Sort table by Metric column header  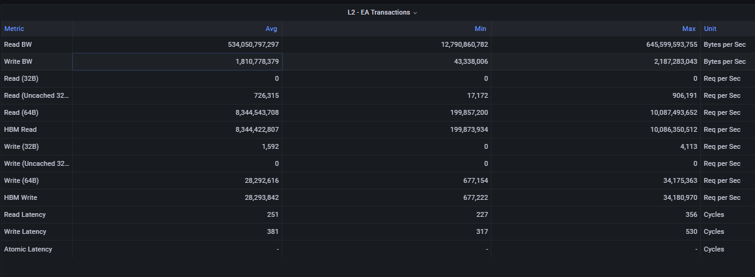[x=14, y=29]
